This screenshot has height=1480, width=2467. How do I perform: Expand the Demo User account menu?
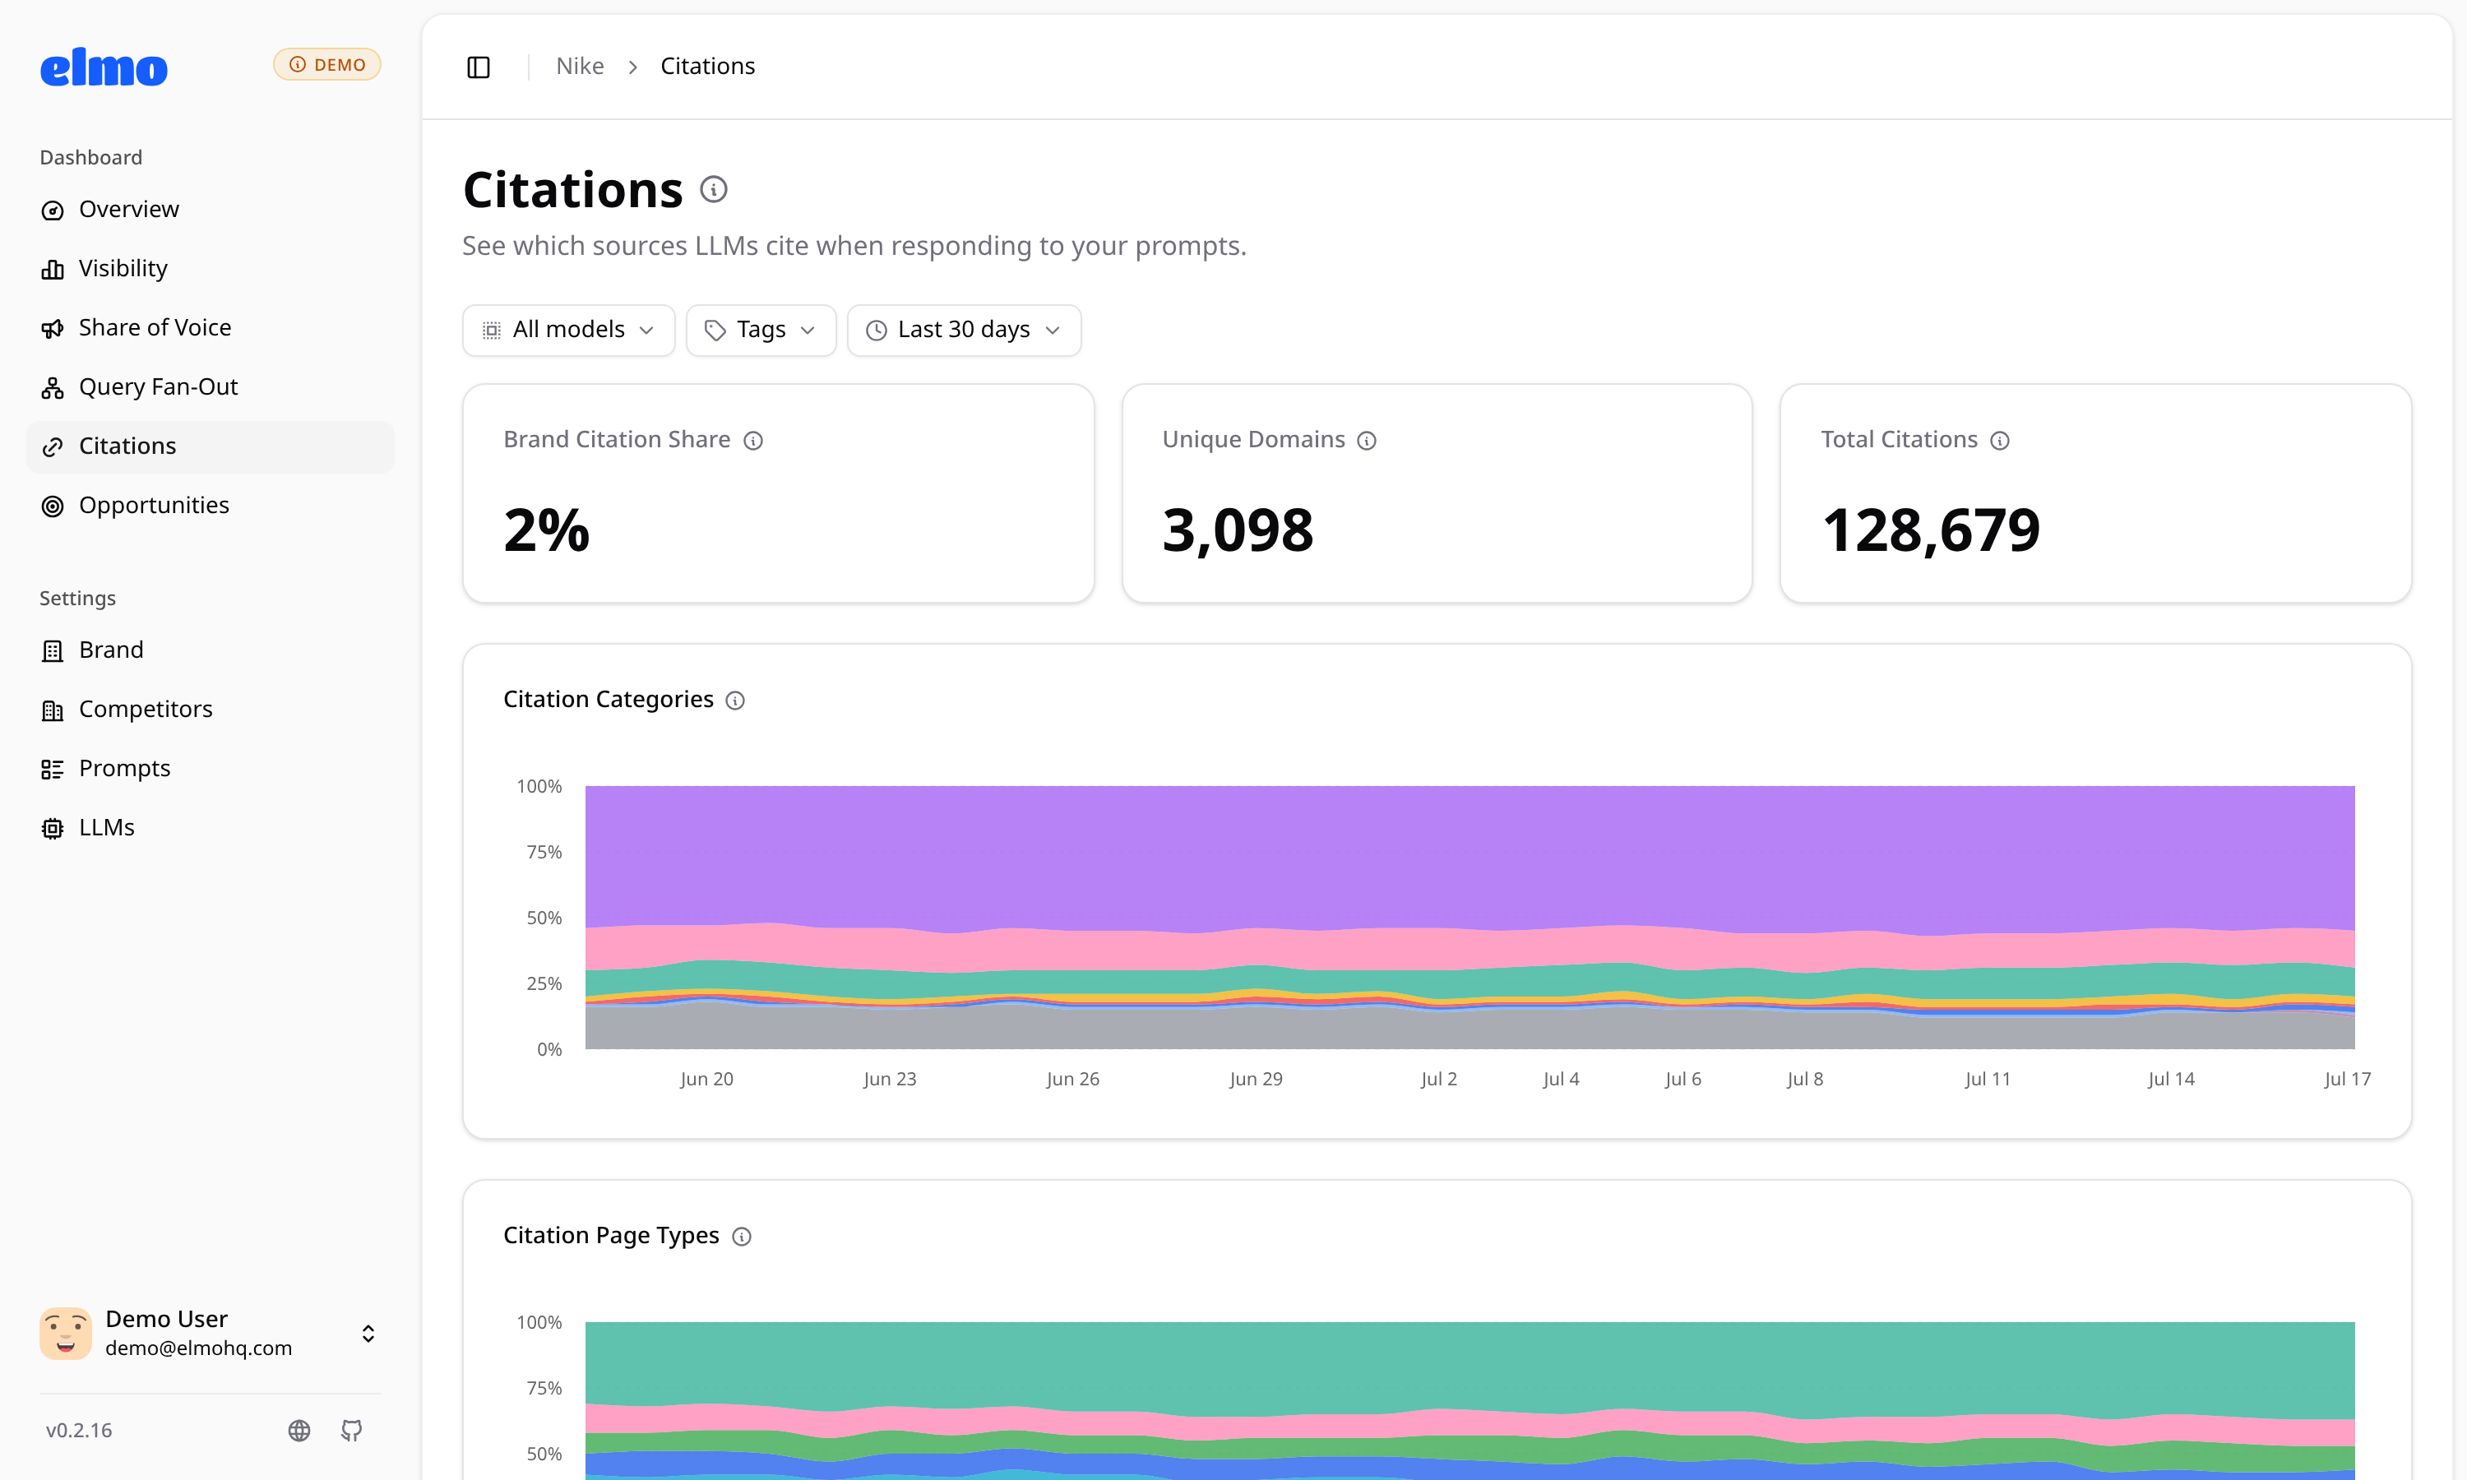[x=368, y=1334]
